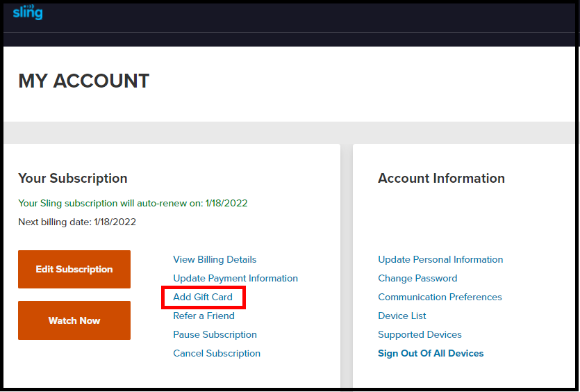The height and width of the screenshot is (392, 580).
Task: Click the Edit Subscription button
Action: pos(74,269)
